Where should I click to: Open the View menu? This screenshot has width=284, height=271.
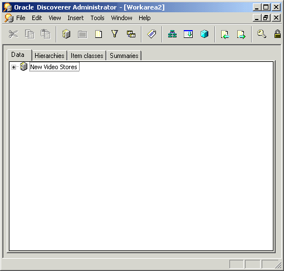(55, 18)
